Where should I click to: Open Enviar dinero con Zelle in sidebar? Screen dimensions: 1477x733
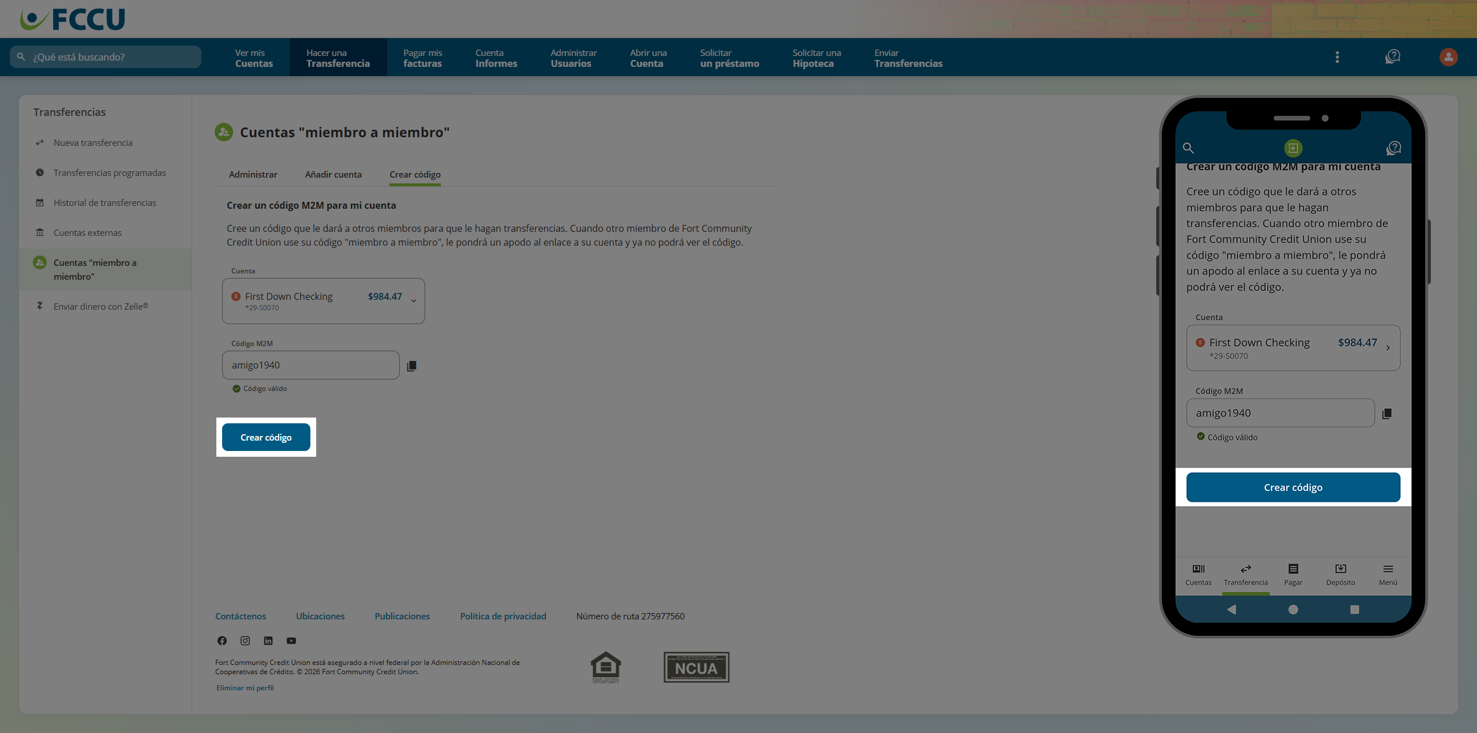point(100,306)
